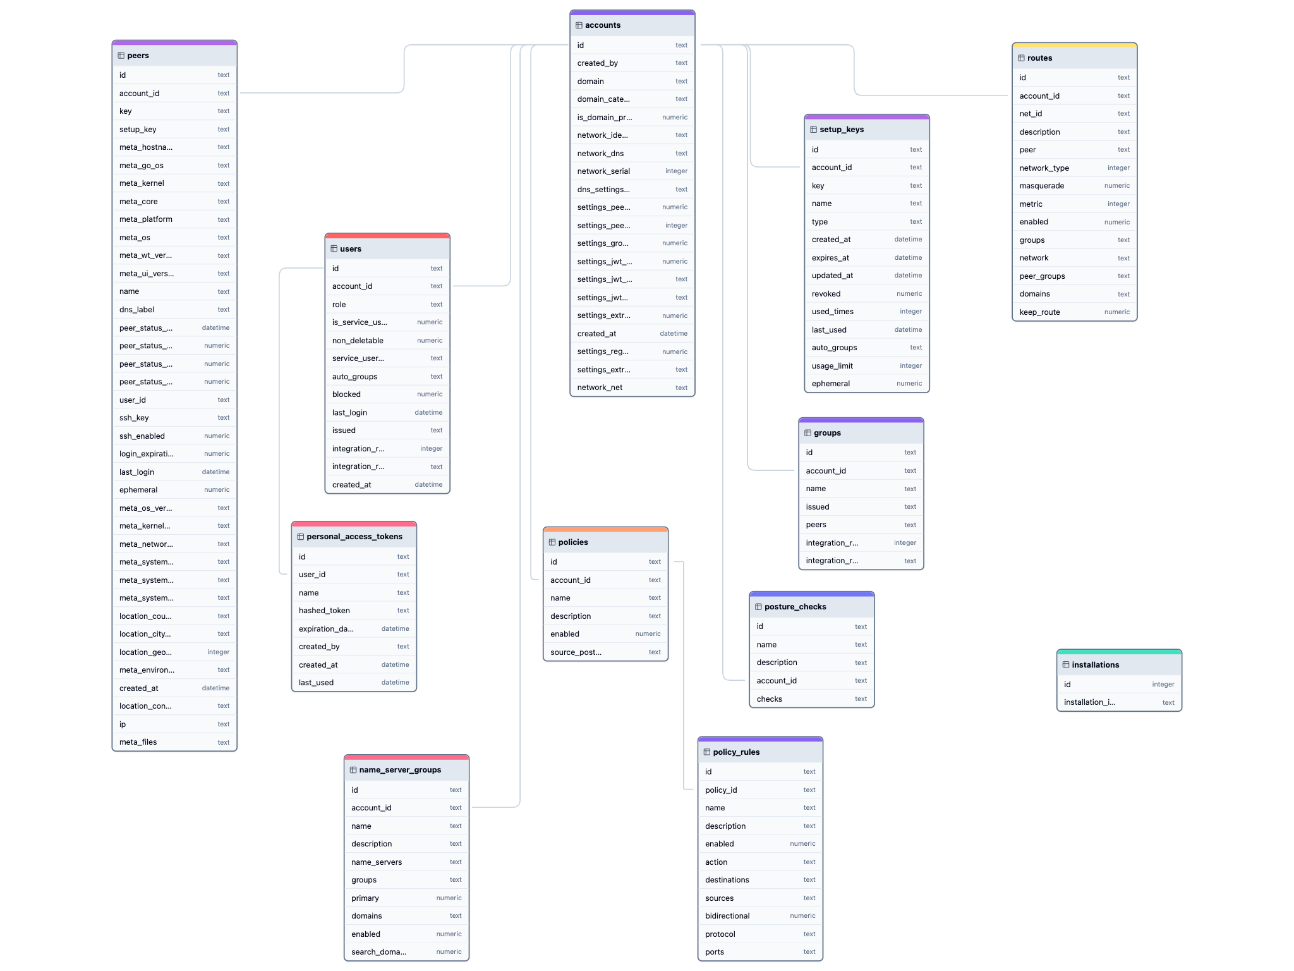Click the users table icon
The image size is (1294, 971).
pyautogui.click(x=334, y=248)
